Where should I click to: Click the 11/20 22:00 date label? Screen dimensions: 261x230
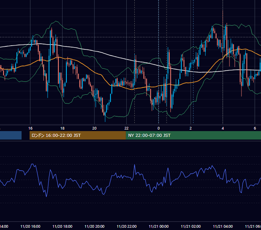[127, 226]
